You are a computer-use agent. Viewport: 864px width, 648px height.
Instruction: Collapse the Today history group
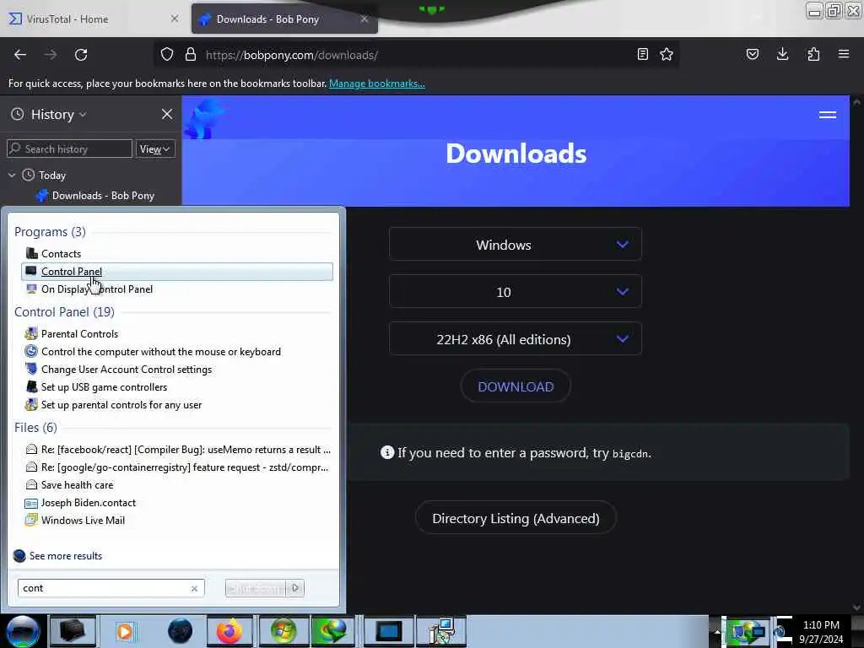12,175
